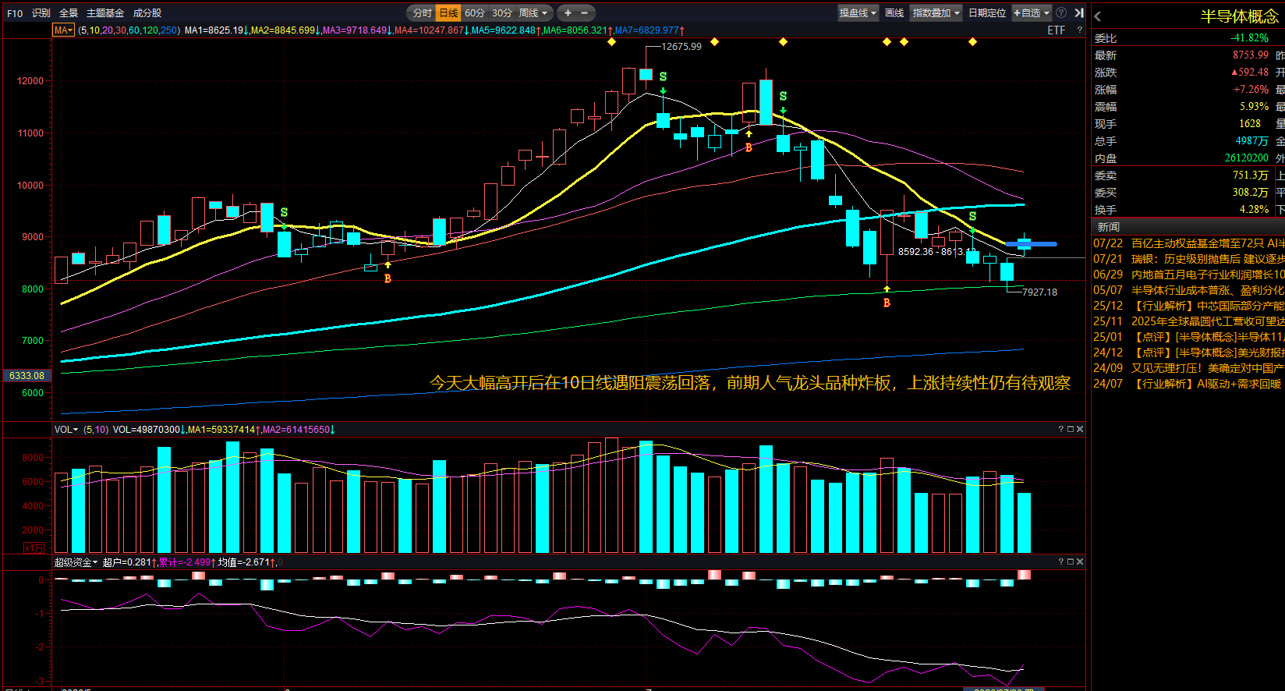Expand the 周线 period dropdown

pyautogui.click(x=534, y=12)
